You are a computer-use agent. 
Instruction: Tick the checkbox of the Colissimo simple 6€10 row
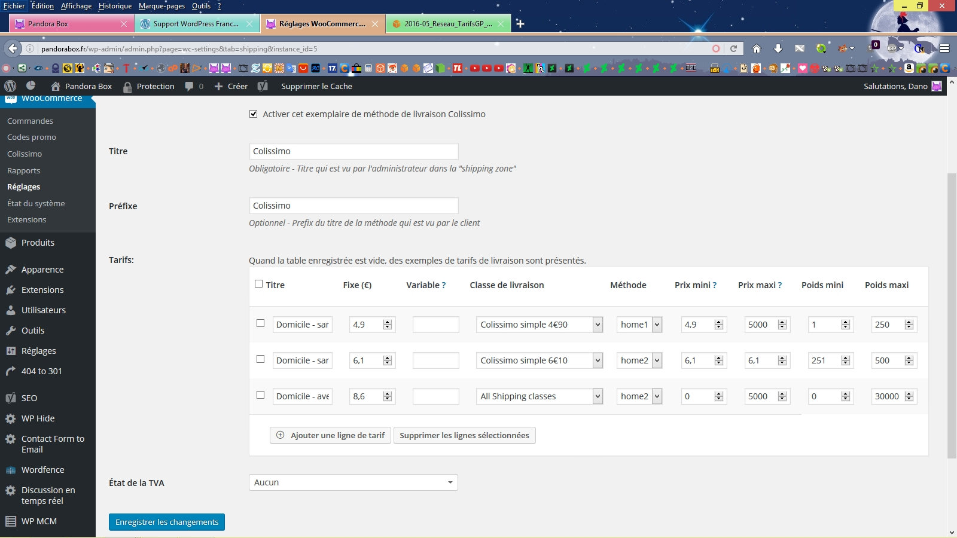[x=261, y=359]
